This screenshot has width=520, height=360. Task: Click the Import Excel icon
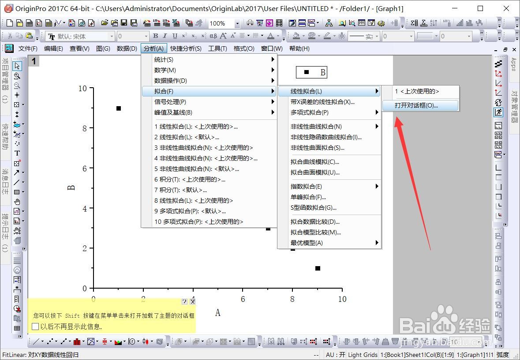coord(176,23)
